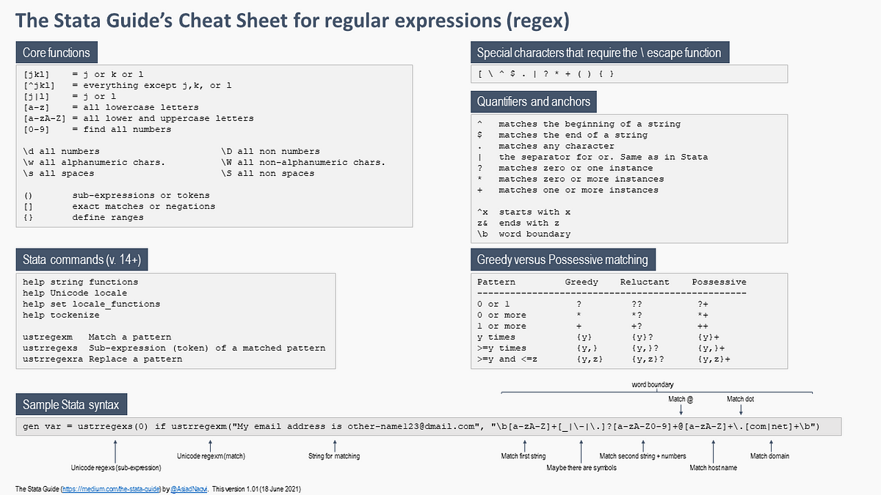Select the 'Quantifiers and anchors' header
Screen dimensions: 881x495
[x=533, y=101]
